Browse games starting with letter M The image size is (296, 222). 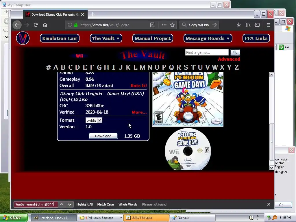pyautogui.click(x=142, y=67)
